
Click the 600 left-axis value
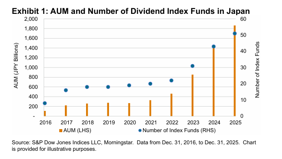click(x=33, y=87)
